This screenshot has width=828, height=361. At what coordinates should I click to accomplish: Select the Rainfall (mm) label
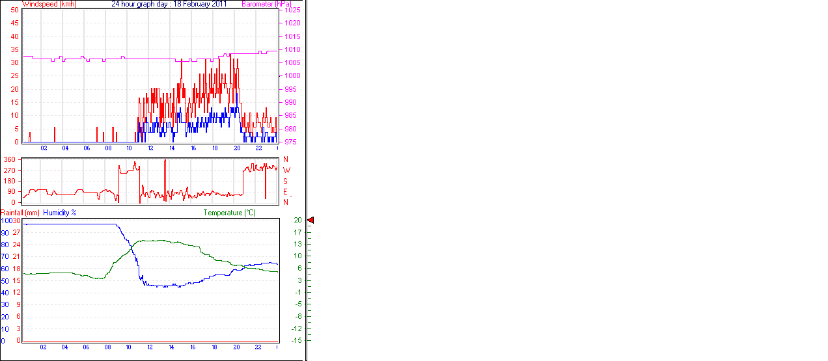tap(20, 213)
